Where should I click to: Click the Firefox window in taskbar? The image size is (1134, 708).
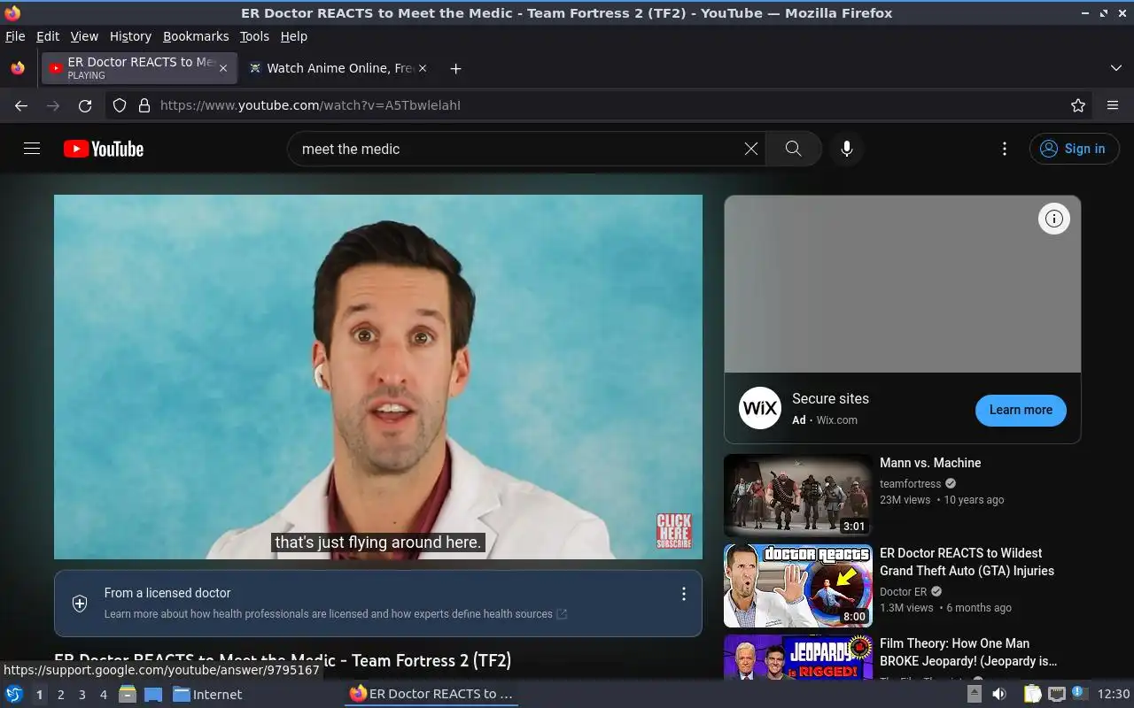[431, 694]
